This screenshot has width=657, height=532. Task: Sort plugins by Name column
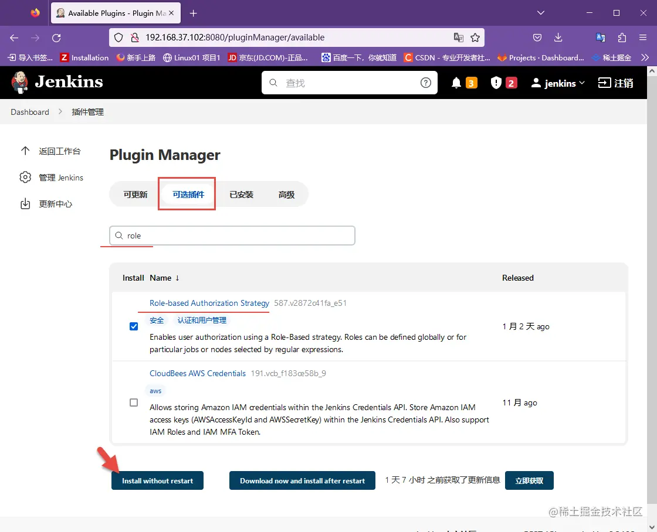click(x=164, y=278)
